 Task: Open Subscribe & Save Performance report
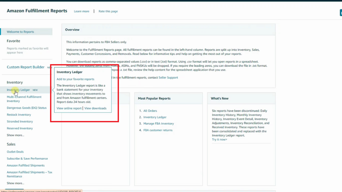coord(27,159)
